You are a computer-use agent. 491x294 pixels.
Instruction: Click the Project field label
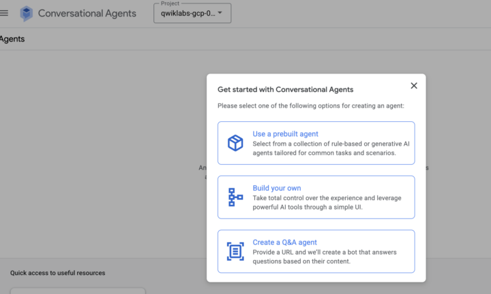pyautogui.click(x=170, y=3)
